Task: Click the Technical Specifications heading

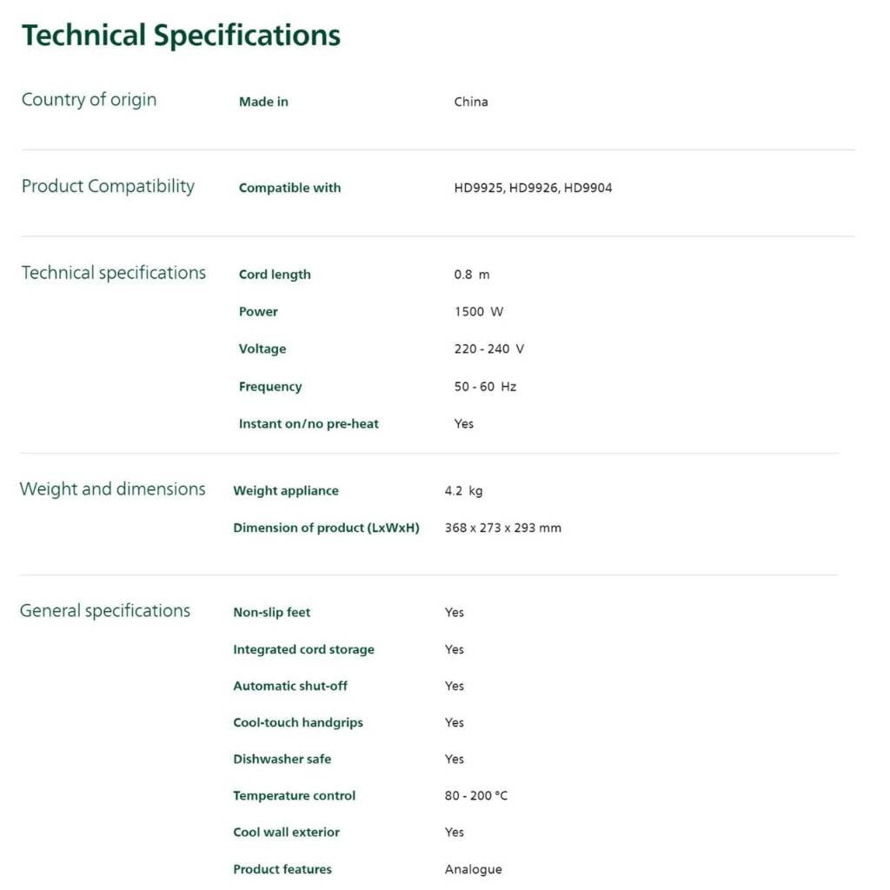Action: coord(181,36)
